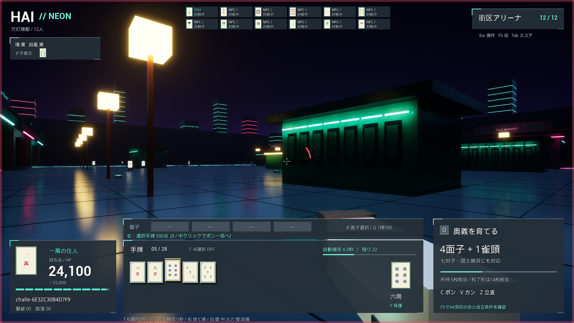The width and height of the screenshot is (574, 323).
Task: Click the 萬 player avatar tile
Action: 26,261
